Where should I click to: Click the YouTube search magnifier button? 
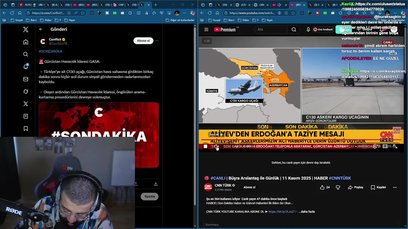click(294, 30)
